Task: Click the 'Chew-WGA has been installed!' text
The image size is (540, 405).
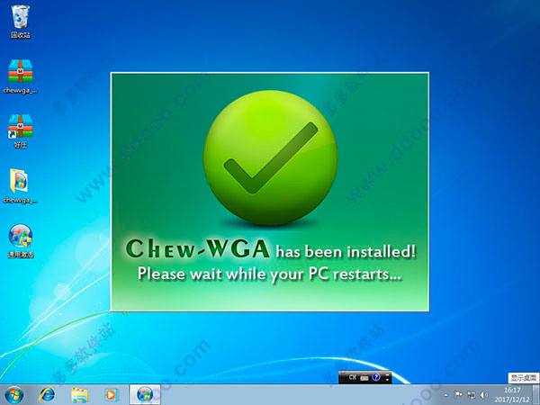Action: click(x=271, y=249)
